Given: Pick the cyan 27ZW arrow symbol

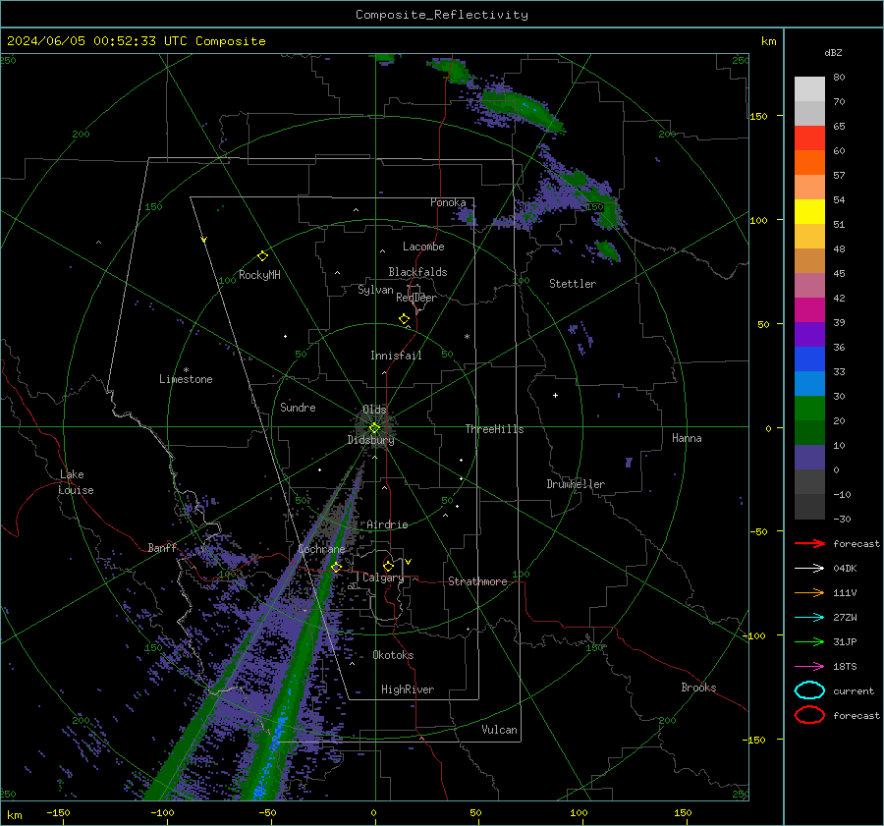Looking at the screenshot, I should (x=809, y=617).
